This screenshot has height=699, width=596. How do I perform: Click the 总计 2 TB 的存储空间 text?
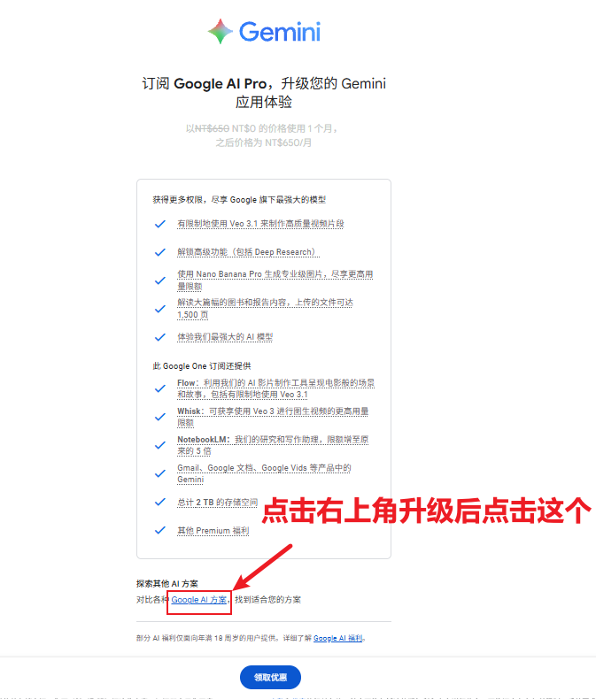click(217, 502)
